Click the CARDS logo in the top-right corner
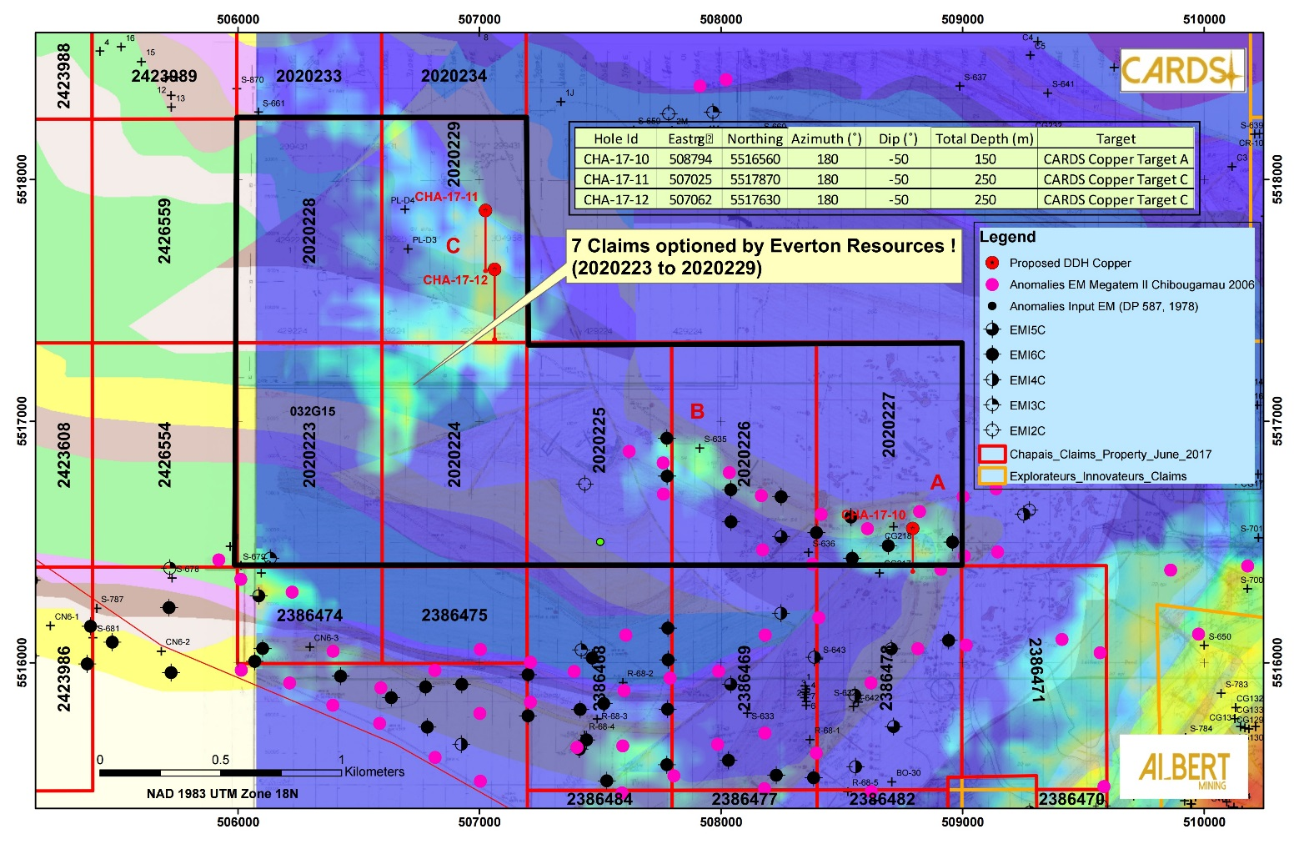The width and height of the screenshot is (1304, 844). point(1181,70)
